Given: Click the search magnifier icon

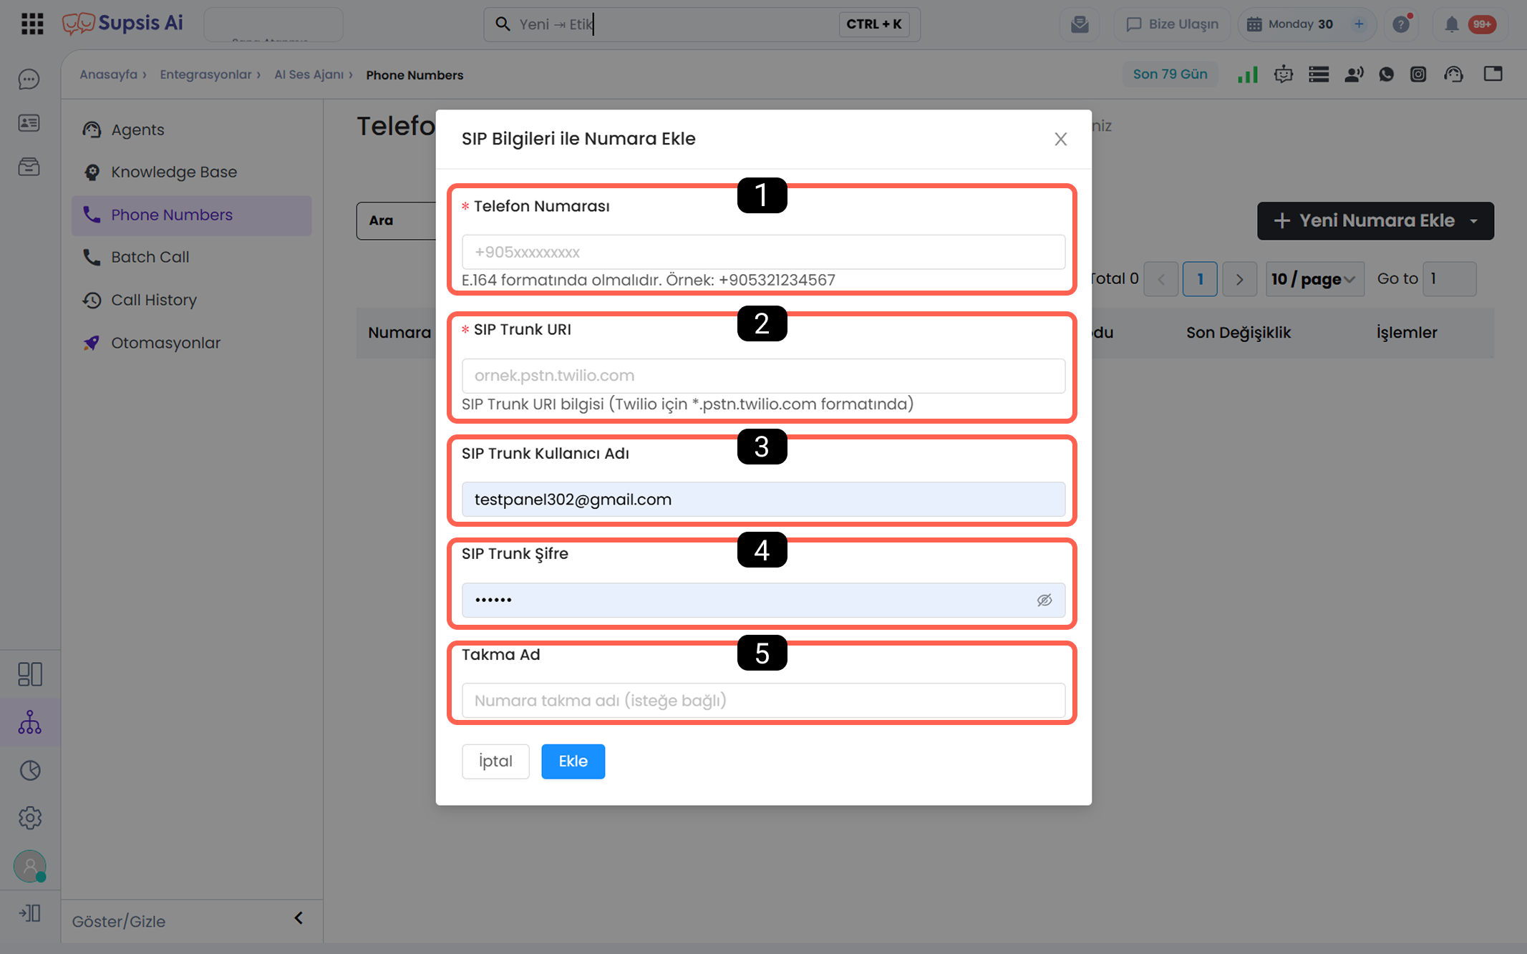Looking at the screenshot, I should point(503,24).
